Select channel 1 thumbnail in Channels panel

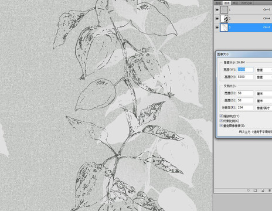click(x=224, y=9)
